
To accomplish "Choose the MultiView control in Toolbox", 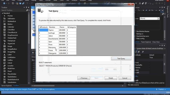I will (11, 69).
